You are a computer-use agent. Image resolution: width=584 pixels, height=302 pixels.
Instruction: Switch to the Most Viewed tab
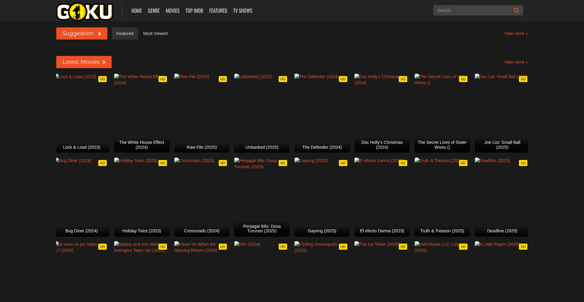(x=155, y=33)
